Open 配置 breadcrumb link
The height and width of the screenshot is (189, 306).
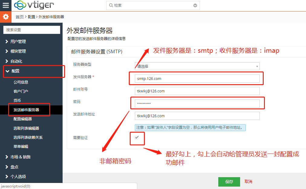pos(31,17)
